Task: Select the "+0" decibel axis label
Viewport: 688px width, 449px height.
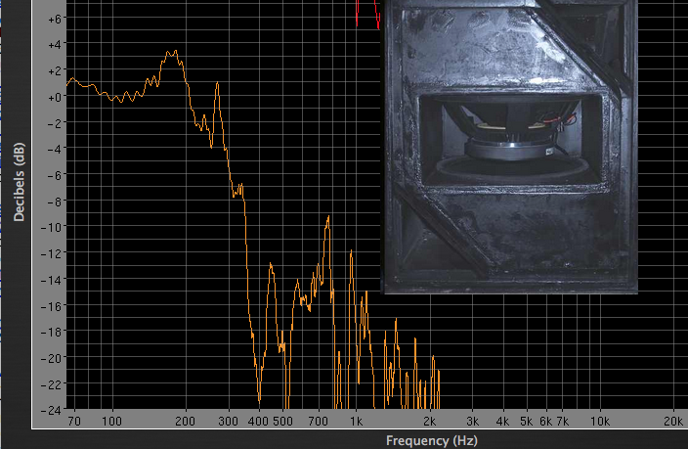Action: [x=55, y=97]
